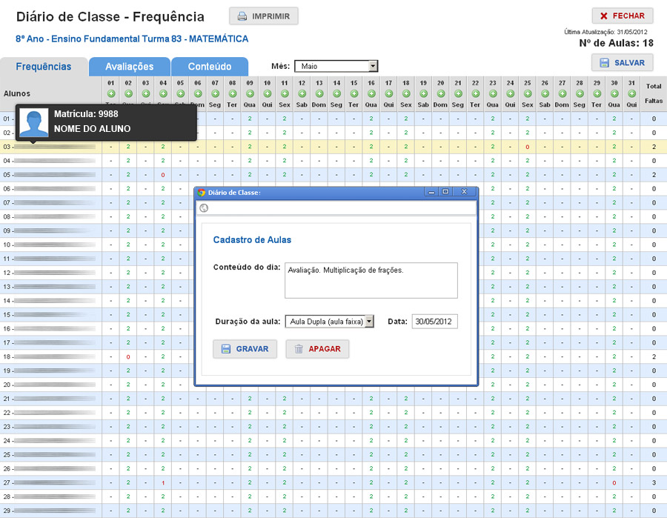Click the green 2 in row 01 day 09
Screen dimensions: 667x518
[x=250, y=119]
